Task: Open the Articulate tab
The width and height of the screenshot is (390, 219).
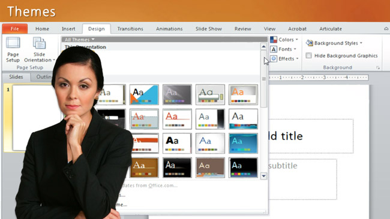Action: coord(331,29)
